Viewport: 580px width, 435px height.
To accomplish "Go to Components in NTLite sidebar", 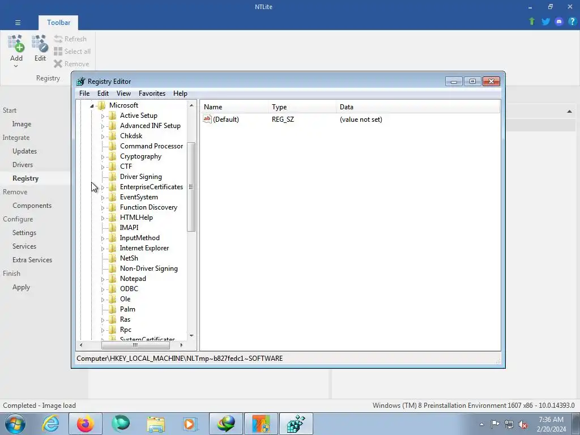I will (32, 206).
